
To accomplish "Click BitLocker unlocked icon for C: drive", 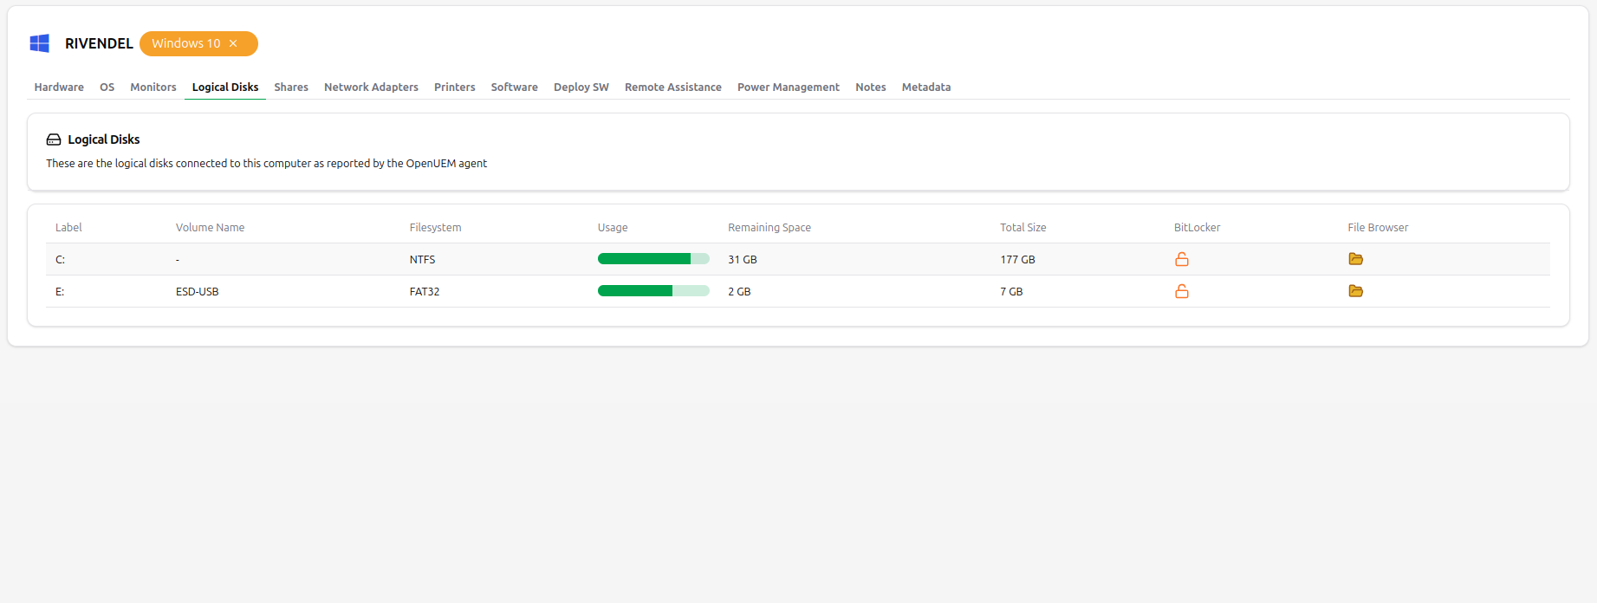I will (x=1181, y=259).
